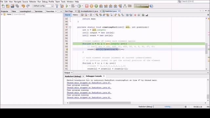Close the RadixSort.java editor tab
This screenshot has height=118, width=210.
click(x=119, y=11)
